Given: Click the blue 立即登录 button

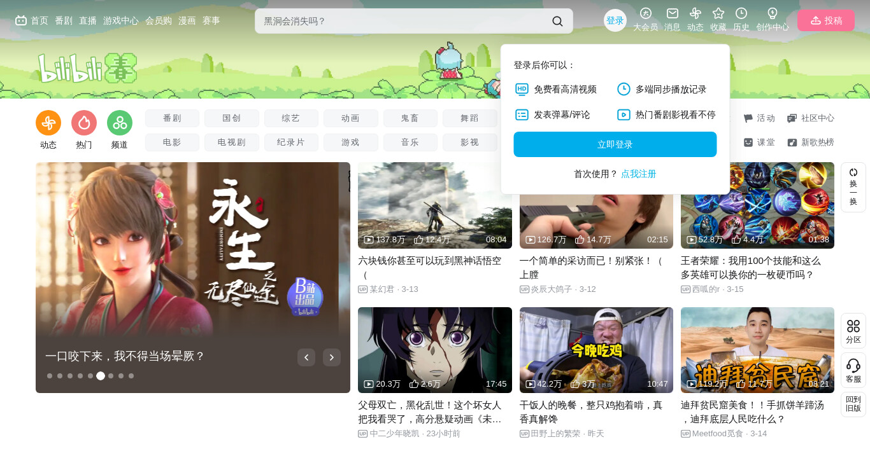Looking at the screenshot, I should (615, 144).
